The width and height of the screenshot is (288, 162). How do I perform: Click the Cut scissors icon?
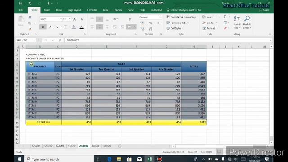30,17
